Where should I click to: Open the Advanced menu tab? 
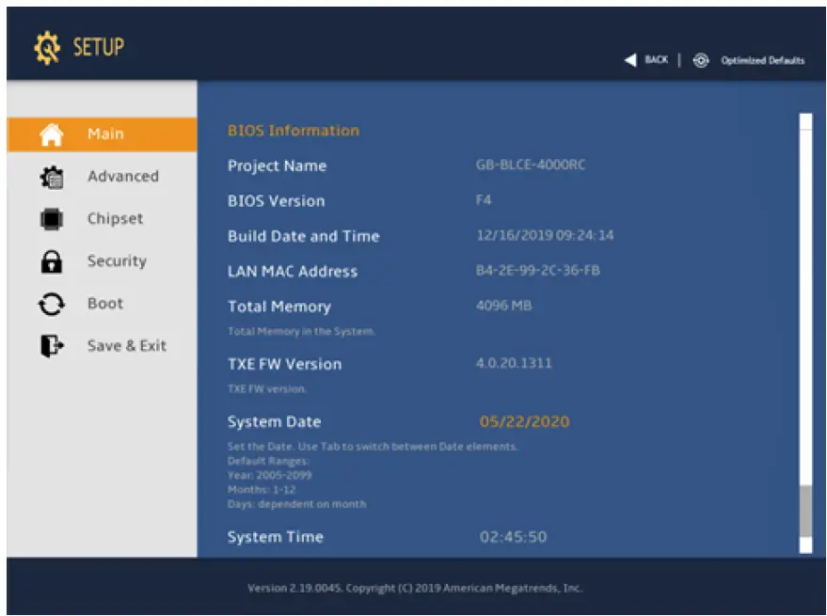(122, 177)
